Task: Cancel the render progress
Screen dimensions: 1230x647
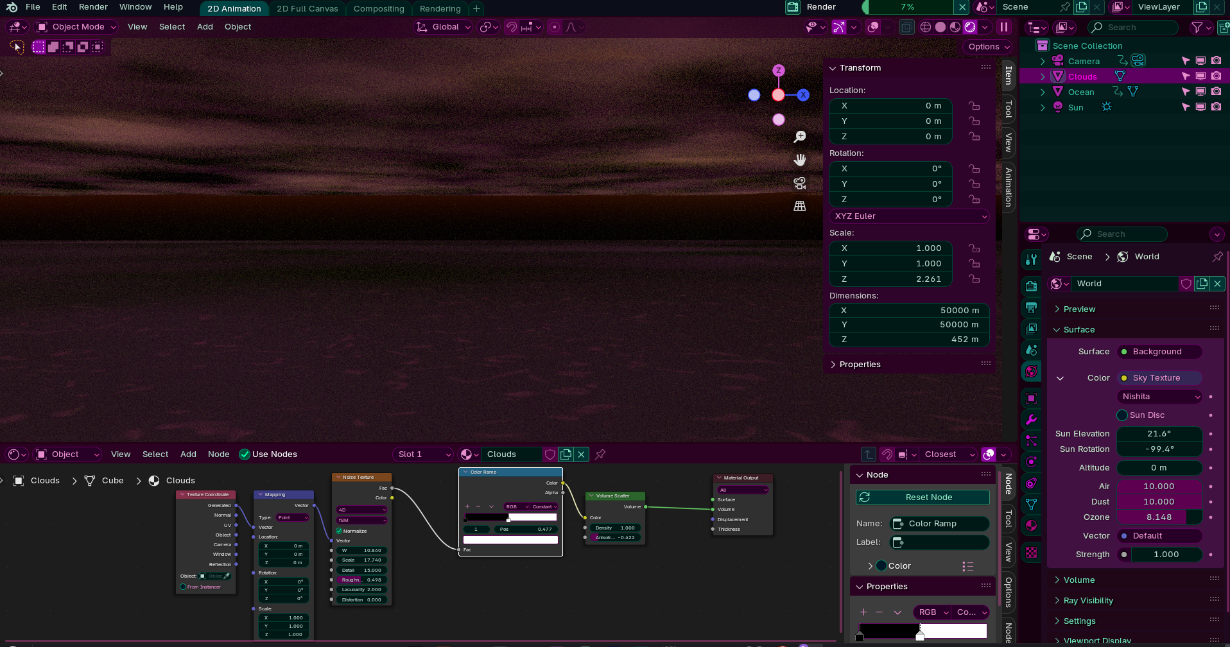Action: pyautogui.click(x=962, y=7)
